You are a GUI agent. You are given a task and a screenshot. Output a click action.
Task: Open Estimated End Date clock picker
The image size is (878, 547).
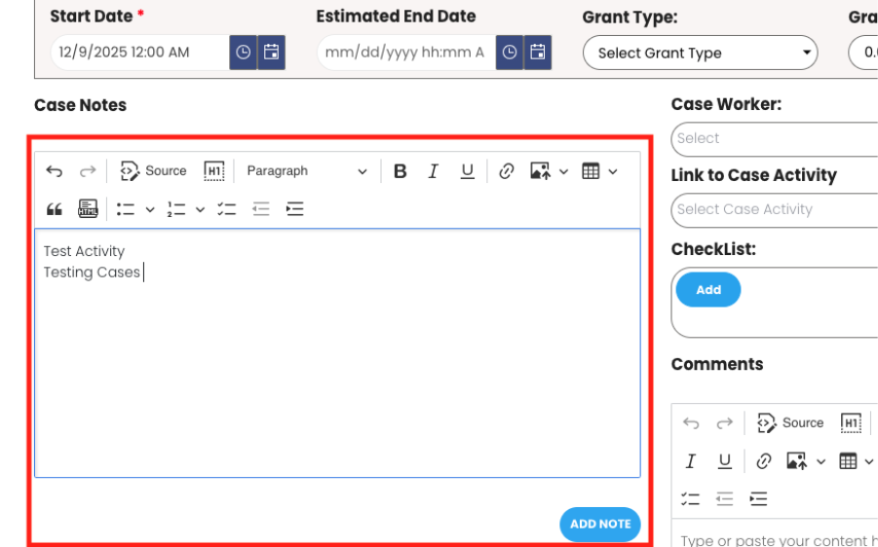(x=509, y=53)
